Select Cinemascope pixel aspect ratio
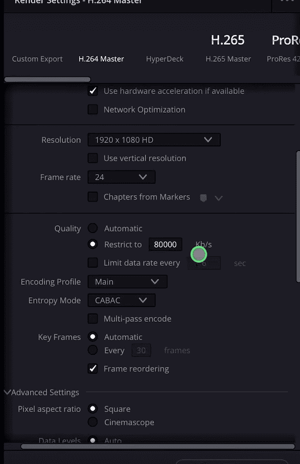Viewport: 300px width, 464px height. [92, 422]
